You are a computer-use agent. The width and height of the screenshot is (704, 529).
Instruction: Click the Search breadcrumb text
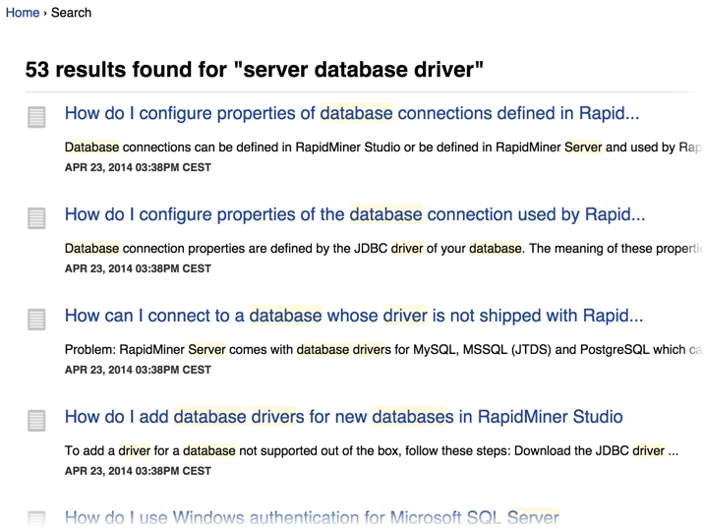71,13
